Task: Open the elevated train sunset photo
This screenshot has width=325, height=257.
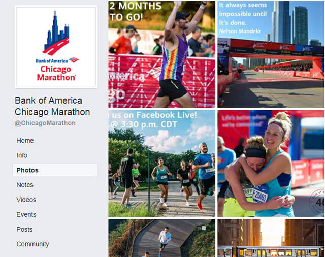Action: pos(271,238)
